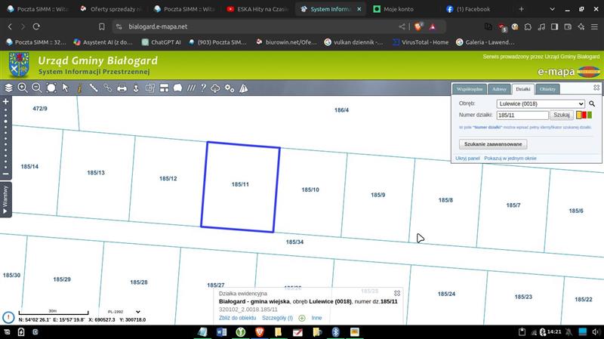The width and height of the screenshot is (604, 339).
Task: Click the Zbliż do obiektu link
Action: [x=237, y=318]
